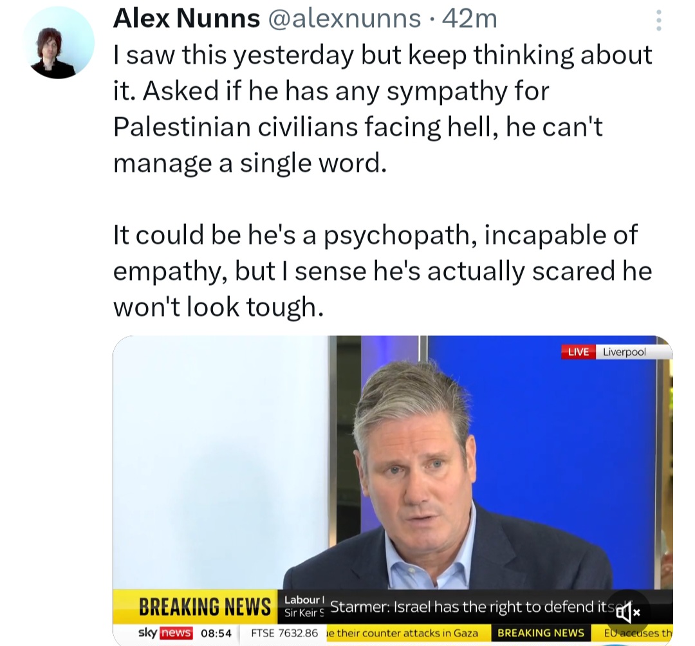Unmute the video with speaker icon
The height and width of the screenshot is (646, 695).
[x=628, y=613]
